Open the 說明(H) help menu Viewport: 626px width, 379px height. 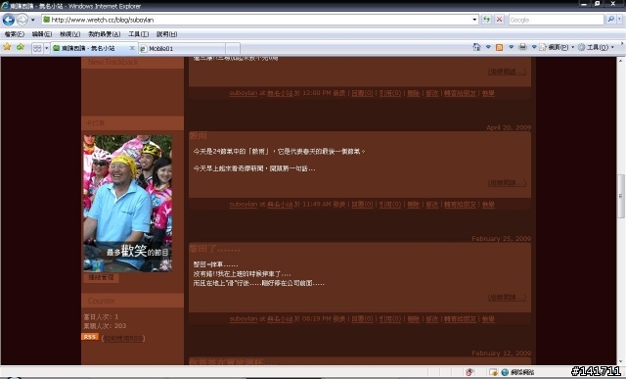167,34
